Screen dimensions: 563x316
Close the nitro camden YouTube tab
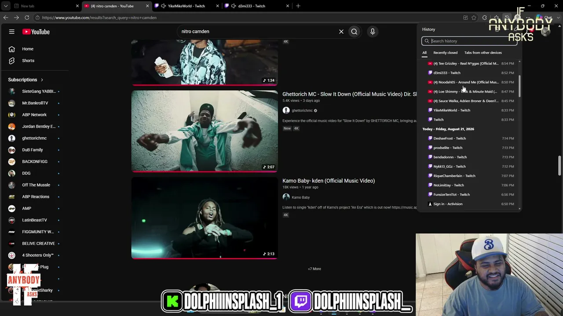click(x=147, y=6)
